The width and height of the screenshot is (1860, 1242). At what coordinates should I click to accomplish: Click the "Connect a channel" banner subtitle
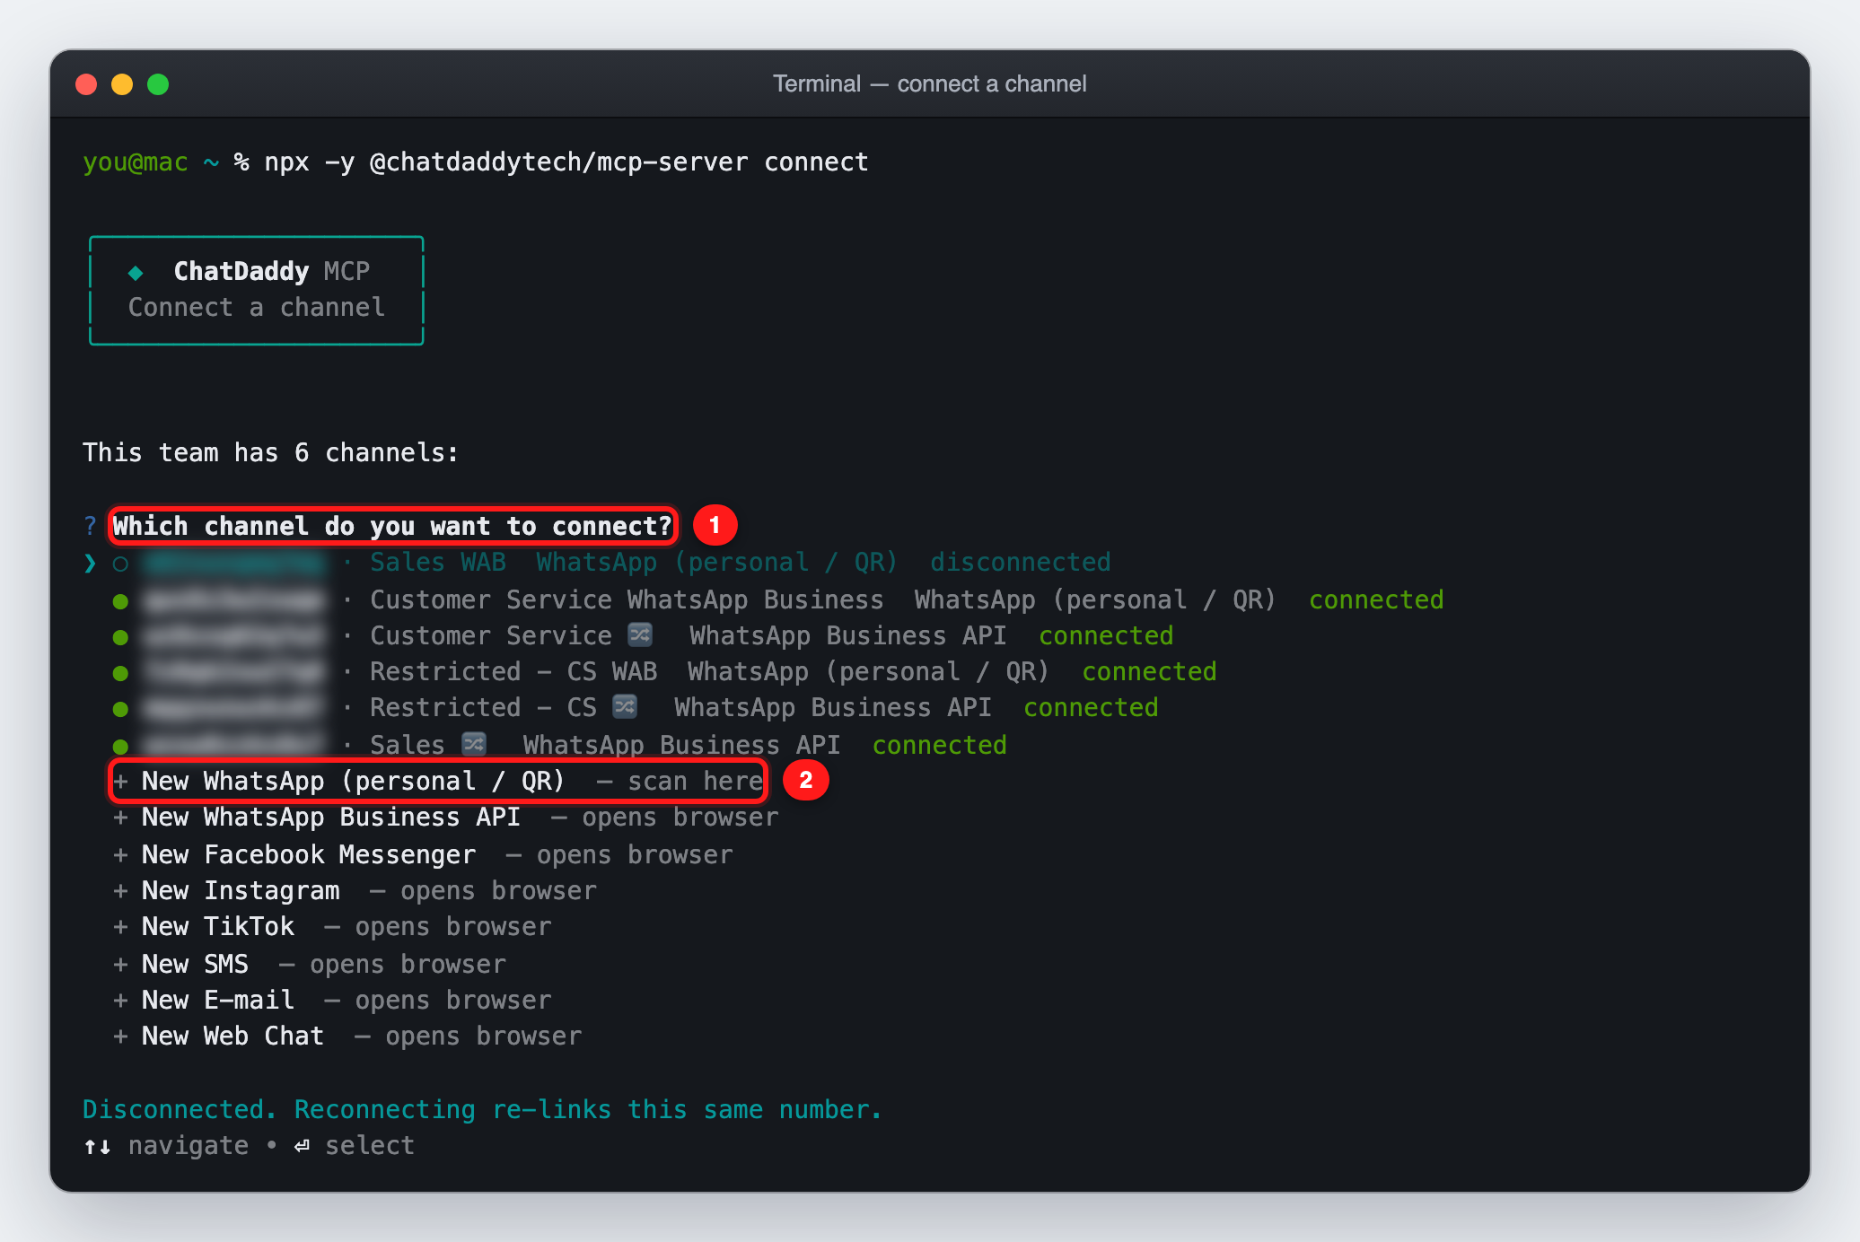point(257,307)
